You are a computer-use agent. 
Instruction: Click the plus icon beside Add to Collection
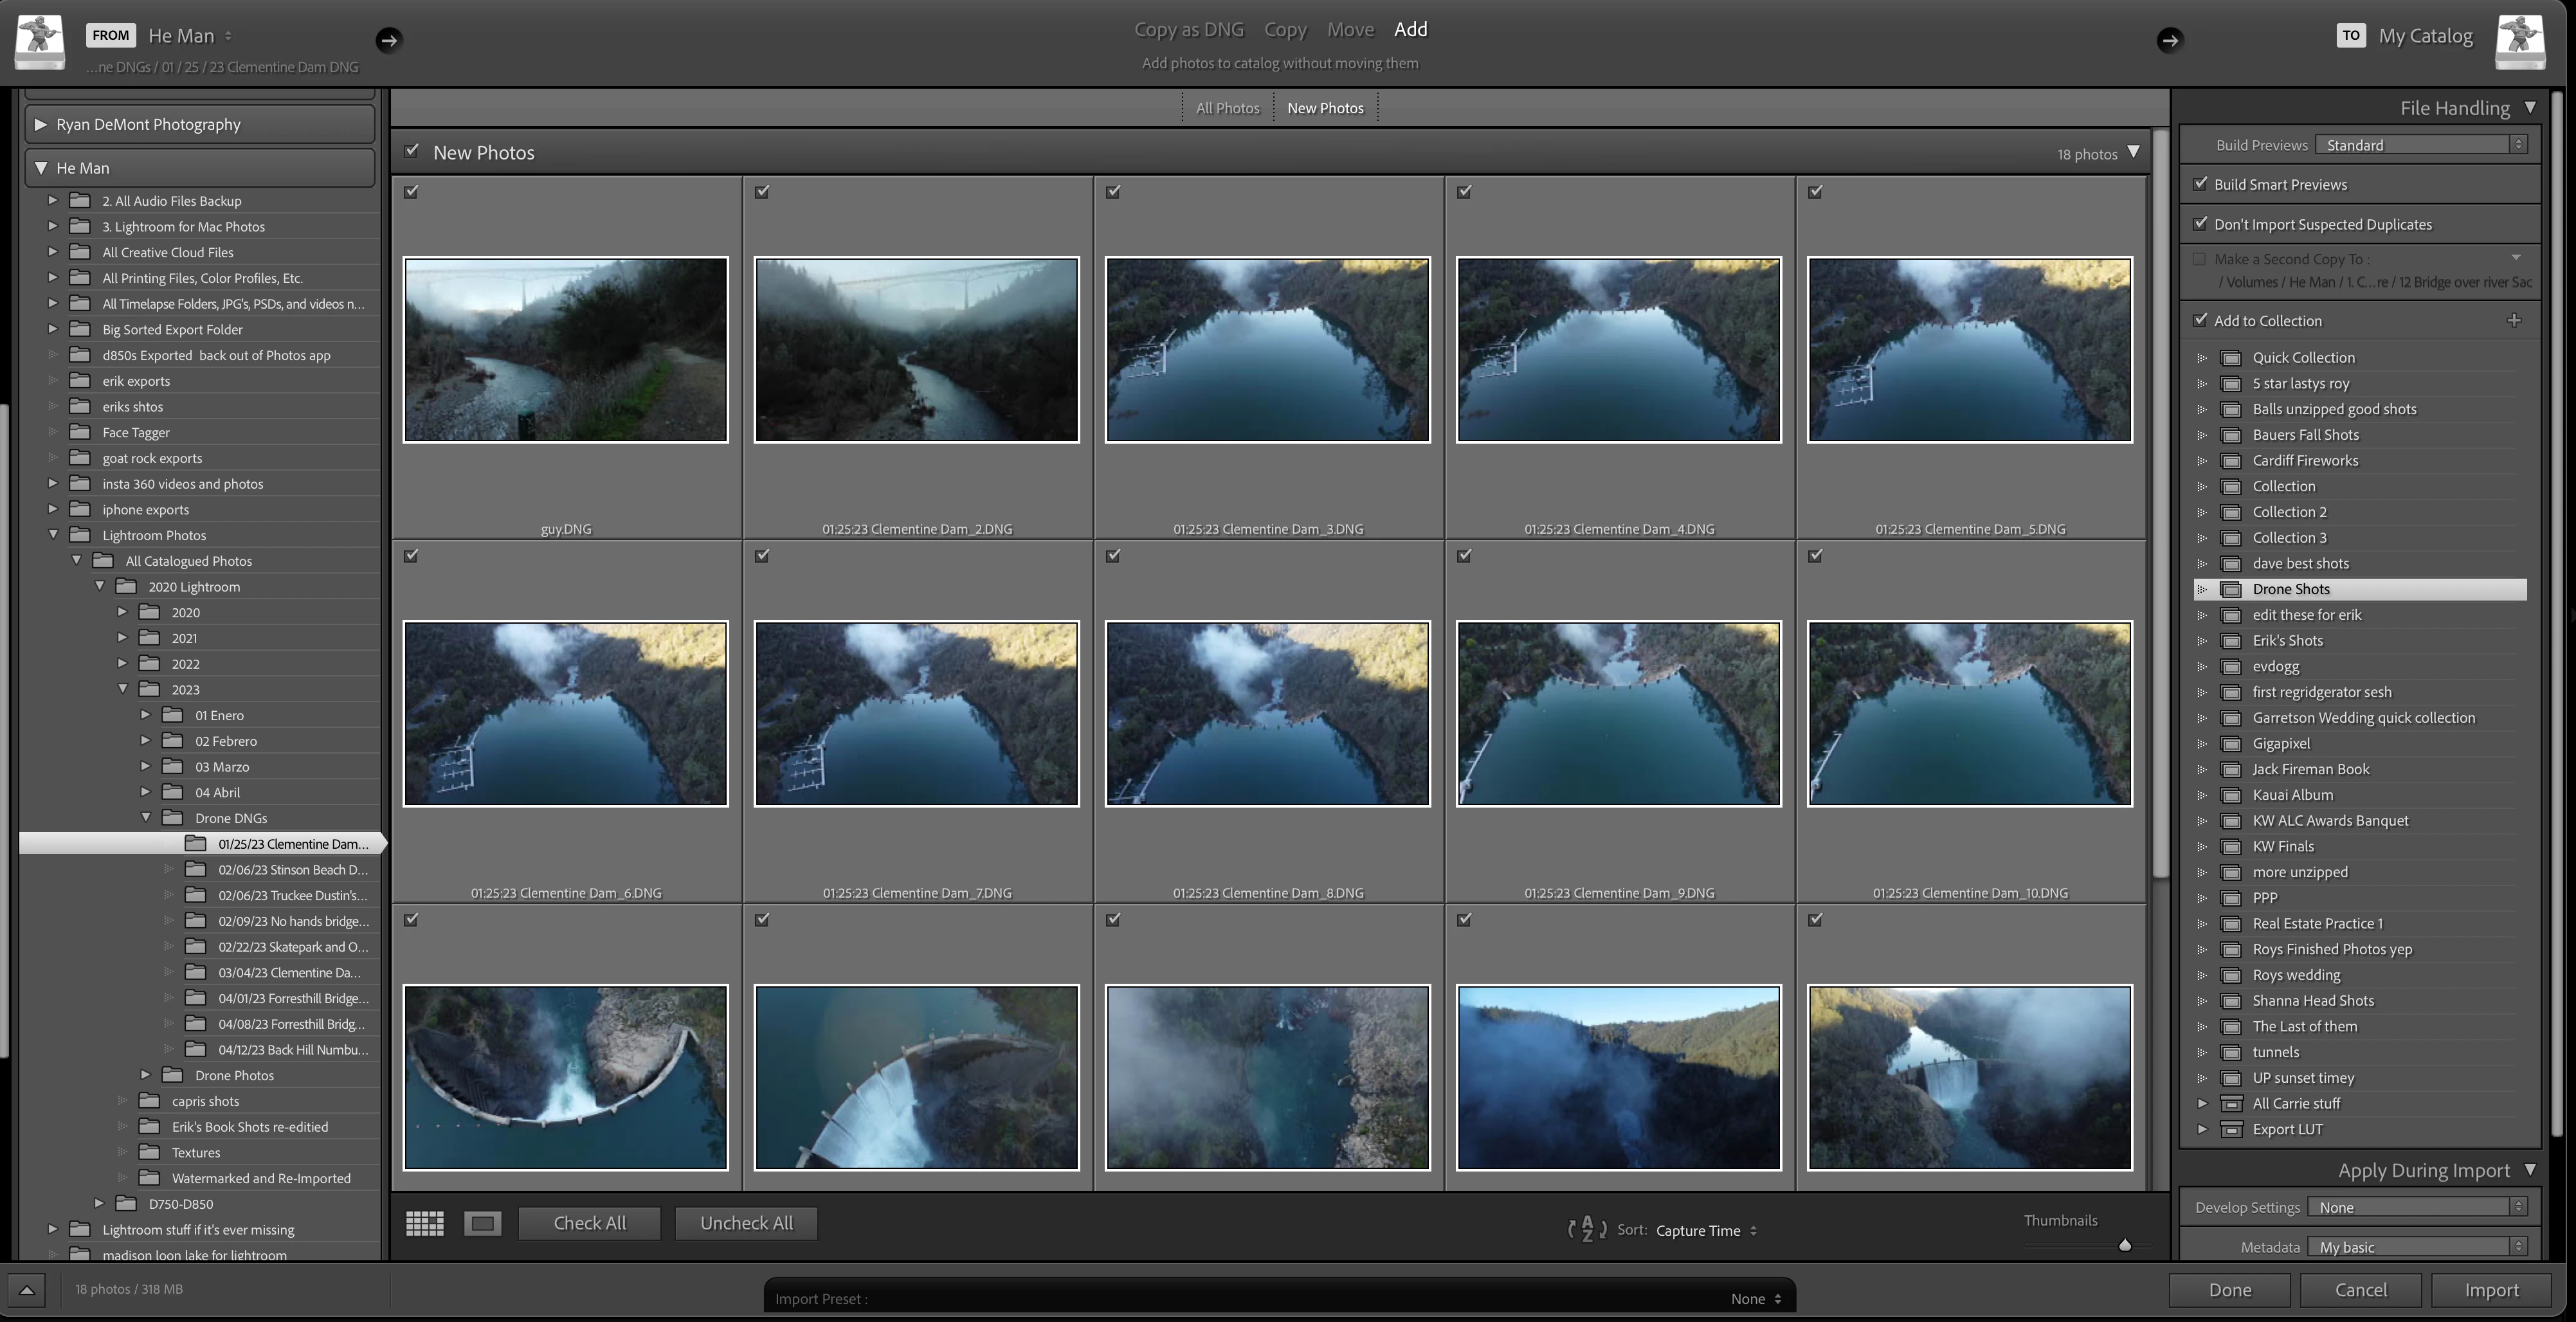click(2514, 321)
